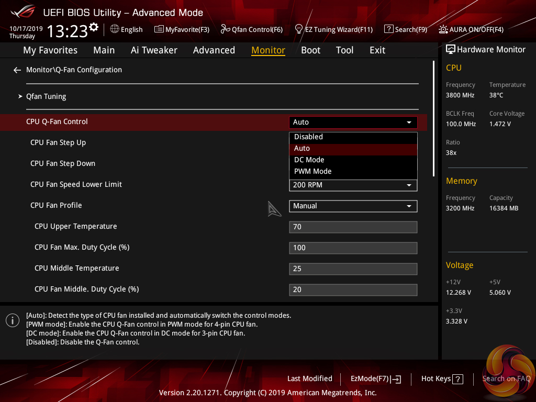The width and height of the screenshot is (536, 402).
Task: Open Qfan Control(F6)
Action: tap(252, 29)
